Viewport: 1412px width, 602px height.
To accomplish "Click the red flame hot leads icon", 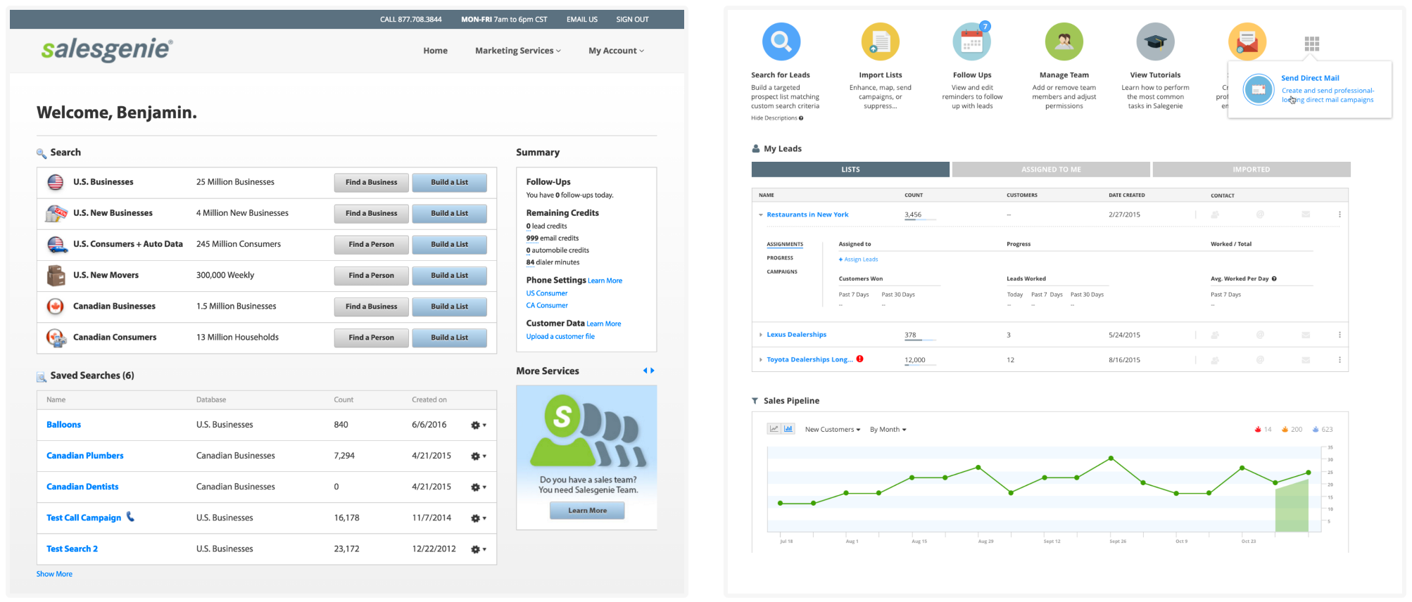I will point(1258,429).
